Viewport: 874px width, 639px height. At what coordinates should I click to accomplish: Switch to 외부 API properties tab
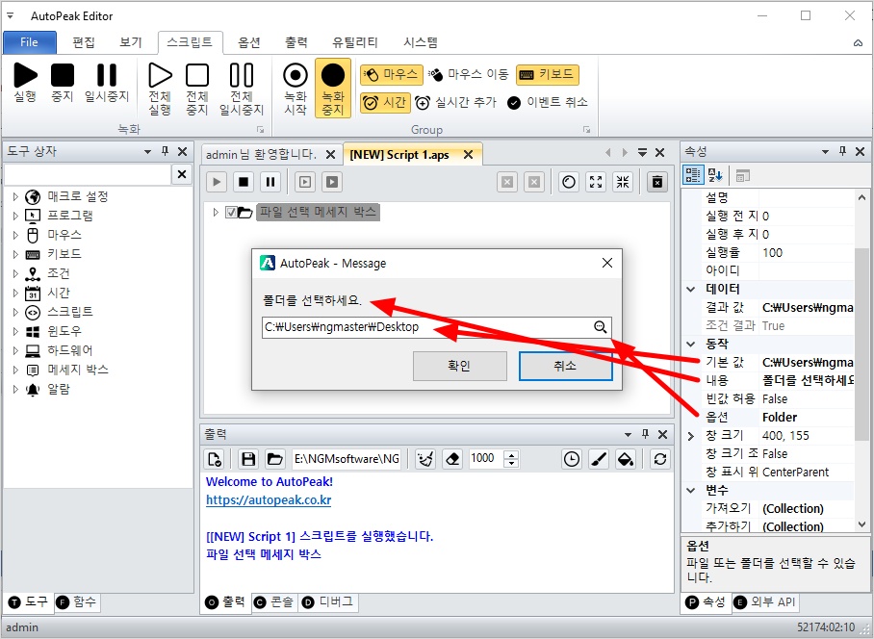[765, 602]
